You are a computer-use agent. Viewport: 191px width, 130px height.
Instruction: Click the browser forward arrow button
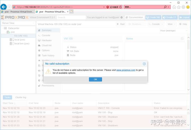(9, 7)
